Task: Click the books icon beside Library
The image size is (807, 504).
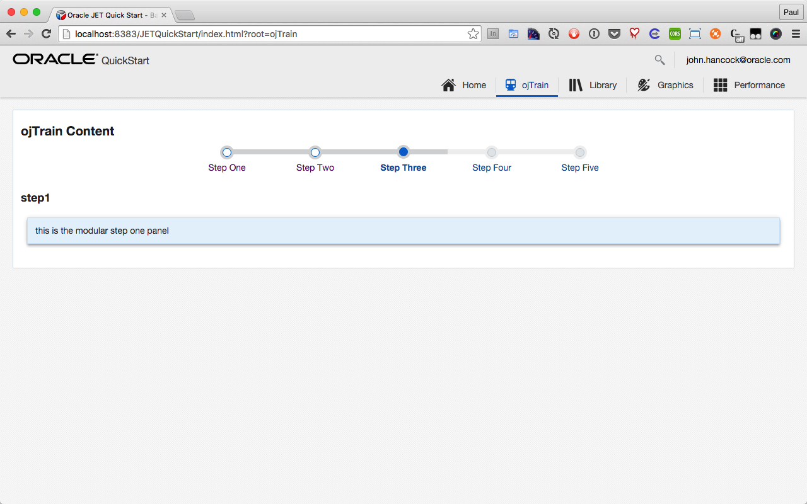Action: [576, 85]
